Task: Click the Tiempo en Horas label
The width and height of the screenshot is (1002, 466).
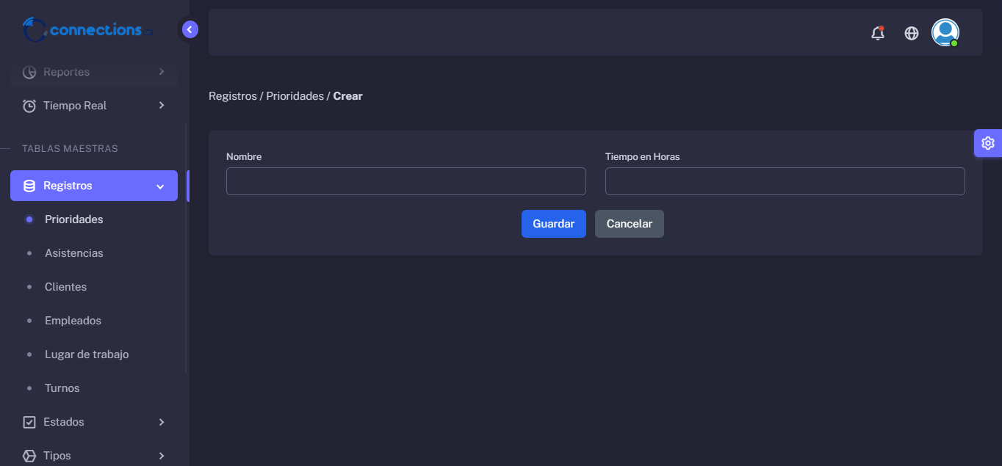Action: tap(643, 156)
